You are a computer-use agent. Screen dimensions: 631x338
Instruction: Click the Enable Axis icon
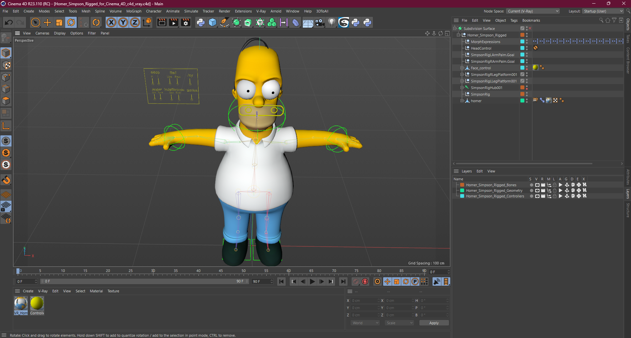[x=6, y=126]
